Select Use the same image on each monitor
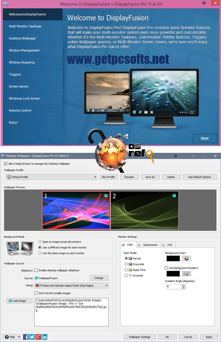Image resolution: width=221 pixels, height=342 pixels. pyautogui.click(x=40, y=253)
